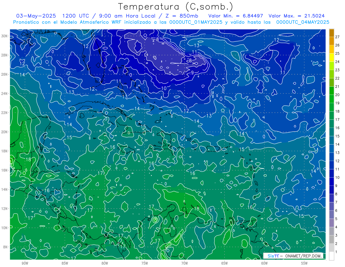Image resolution: width=345 pixels, height=267 pixels.
Task: Click the '60W' longitude axis label
Action: [x=264, y=263]
